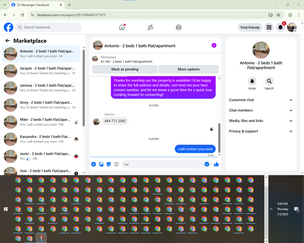304x243 pixels.
Task: Open the Notifications bell icon
Action: tap(280, 27)
